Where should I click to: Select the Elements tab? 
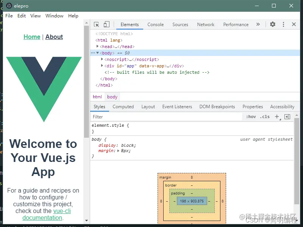[x=130, y=25]
